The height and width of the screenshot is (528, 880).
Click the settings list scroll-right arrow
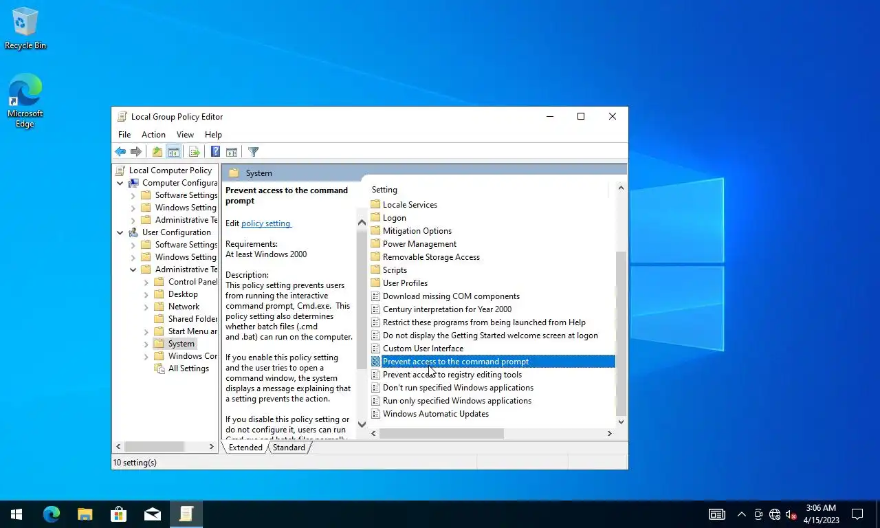coord(609,433)
